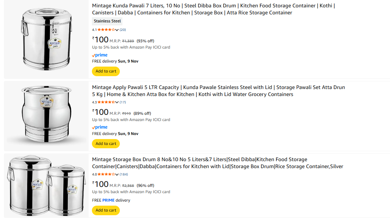Open the 184 reviews count link
Viewport: 390px width, 220px height.
(124, 174)
